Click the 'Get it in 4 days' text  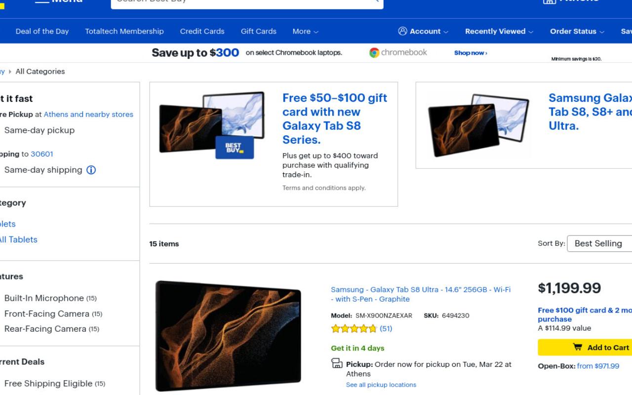coord(357,348)
